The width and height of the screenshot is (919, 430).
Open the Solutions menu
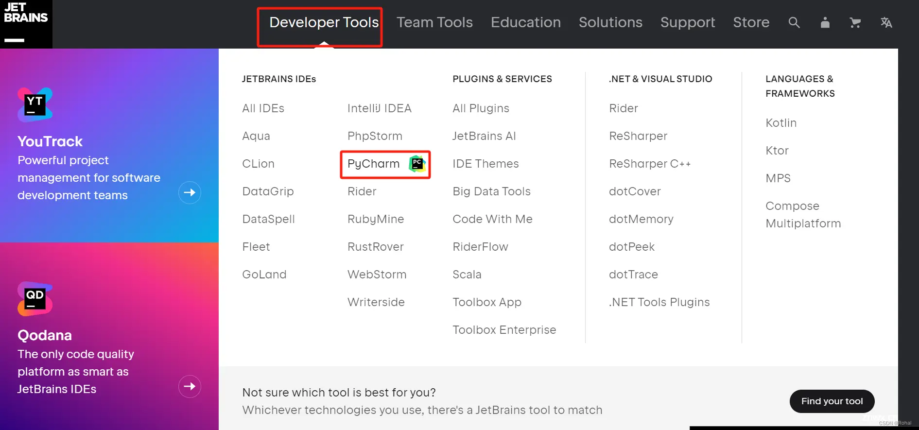(x=610, y=22)
